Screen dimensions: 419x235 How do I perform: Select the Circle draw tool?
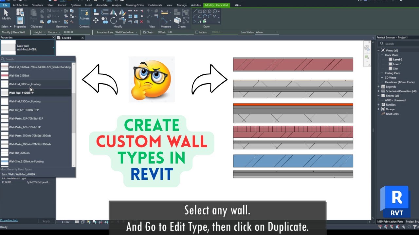[214, 11]
